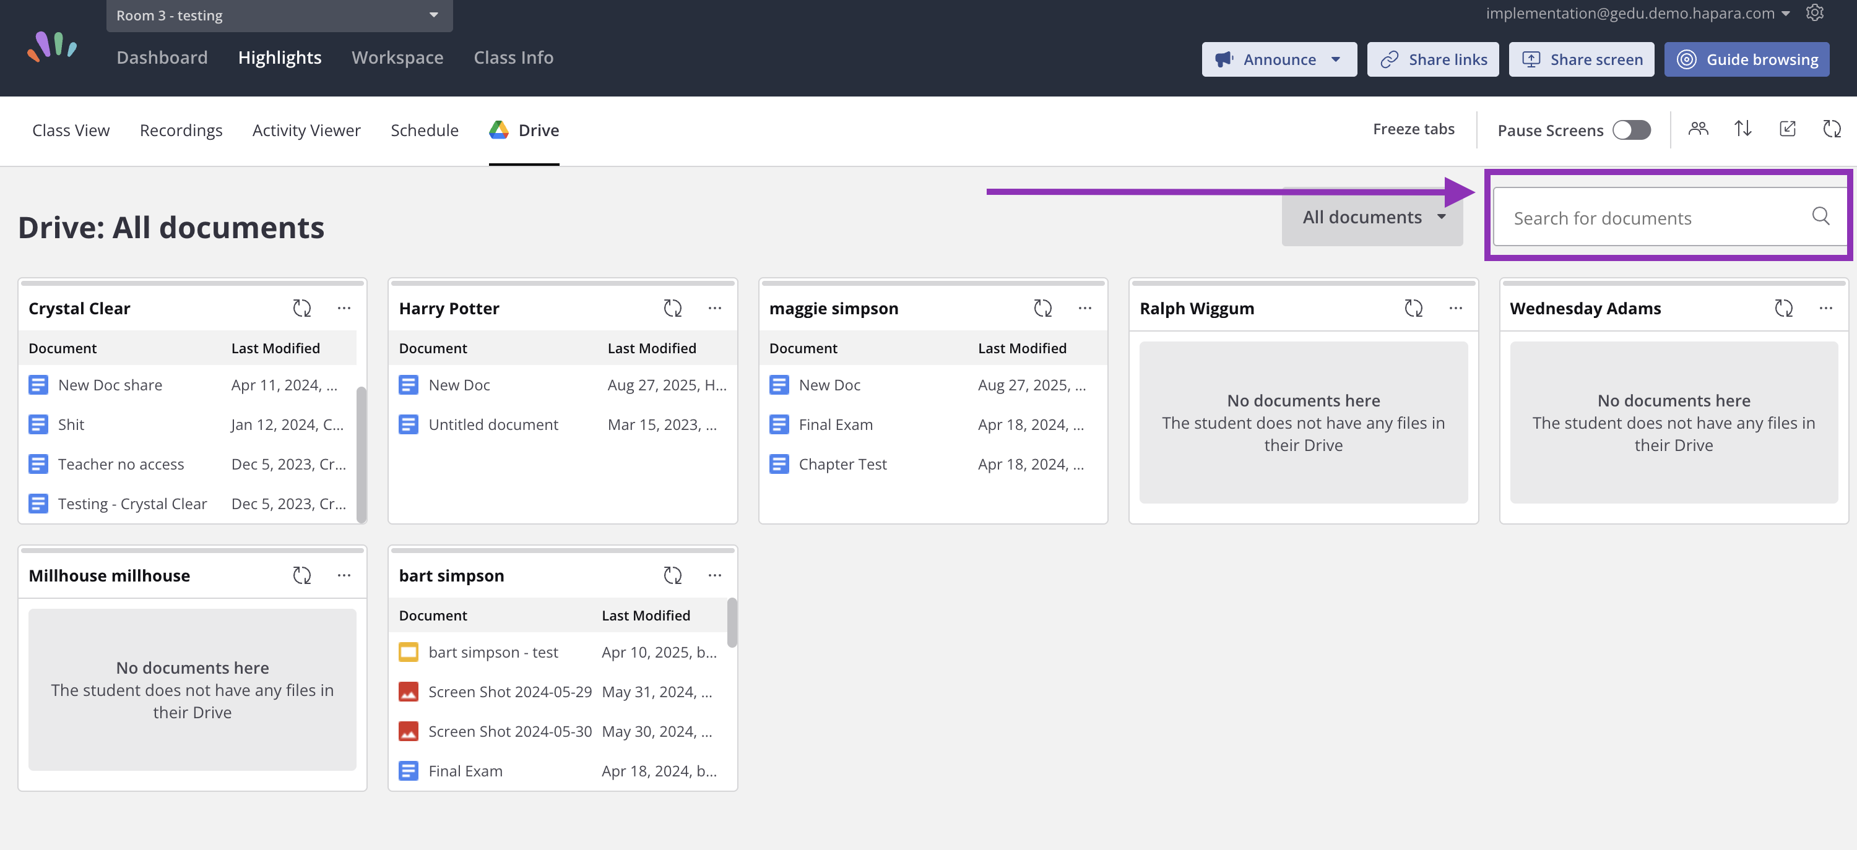
Task: Click the Share links button
Action: click(1432, 60)
